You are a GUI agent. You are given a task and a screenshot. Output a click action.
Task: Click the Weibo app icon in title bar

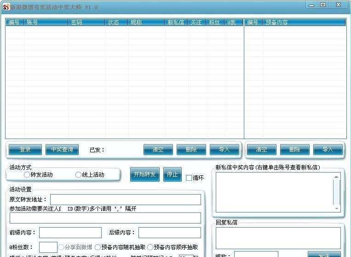6,7
